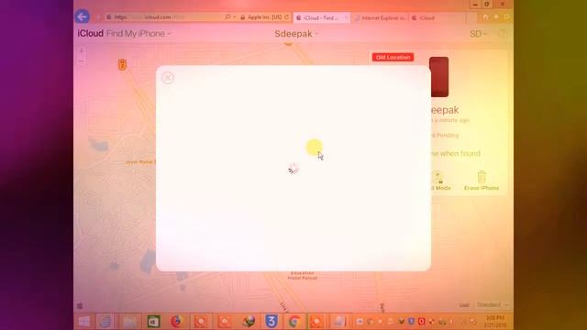The image size is (587, 330).
Task: Click the Erase iPhone label
Action: pos(482,188)
